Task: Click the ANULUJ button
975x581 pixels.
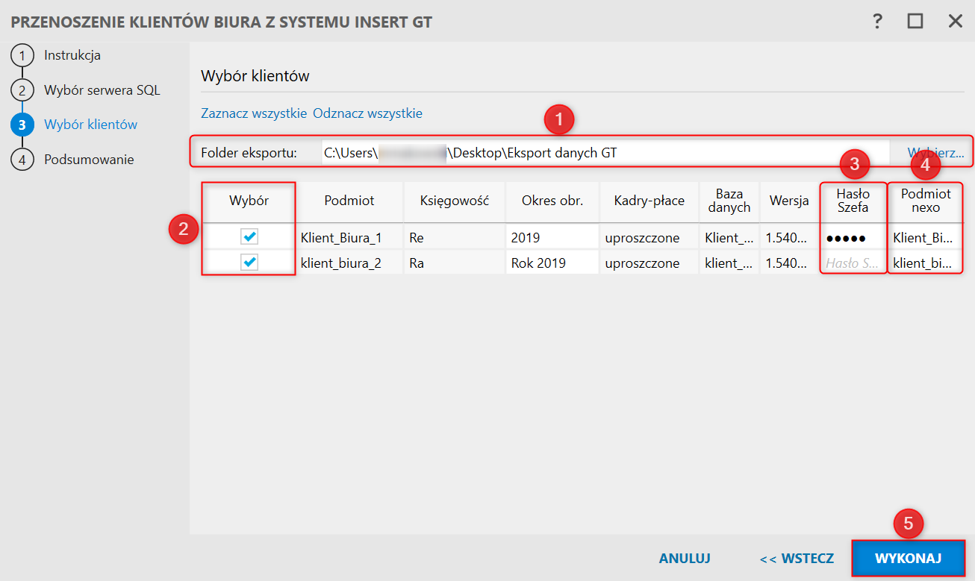Action: pos(685,558)
